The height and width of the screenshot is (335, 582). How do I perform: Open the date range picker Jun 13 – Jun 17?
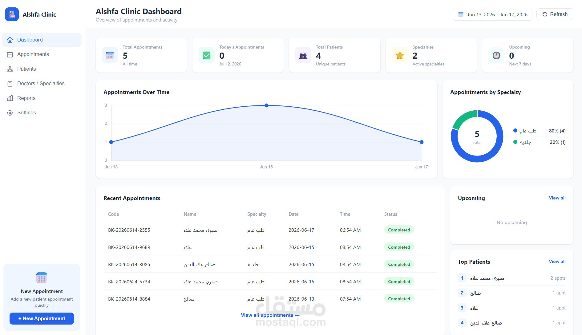pos(492,14)
